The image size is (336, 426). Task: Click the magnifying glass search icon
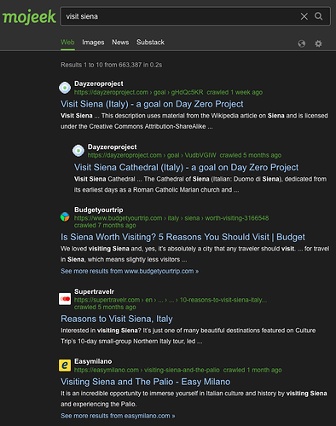pyautogui.click(x=319, y=16)
